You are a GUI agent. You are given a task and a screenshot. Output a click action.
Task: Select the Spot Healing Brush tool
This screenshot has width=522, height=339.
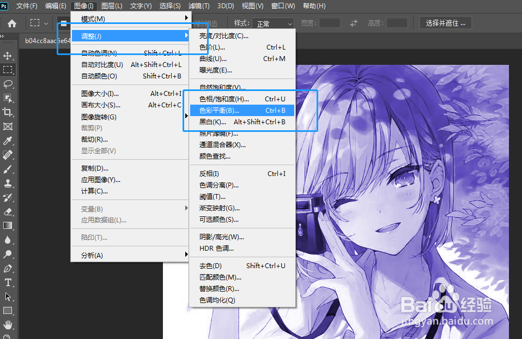(8, 155)
